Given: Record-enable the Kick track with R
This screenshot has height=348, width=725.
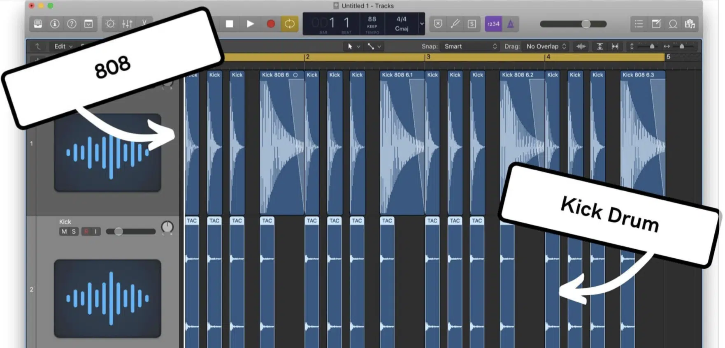Looking at the screenshot, I should (x=86, y=232).
